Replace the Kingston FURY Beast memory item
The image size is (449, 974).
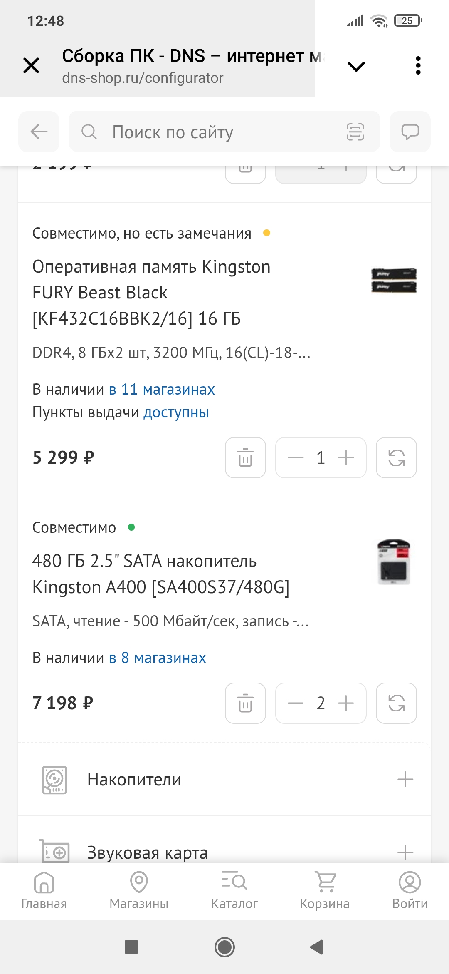click(396, 457)
